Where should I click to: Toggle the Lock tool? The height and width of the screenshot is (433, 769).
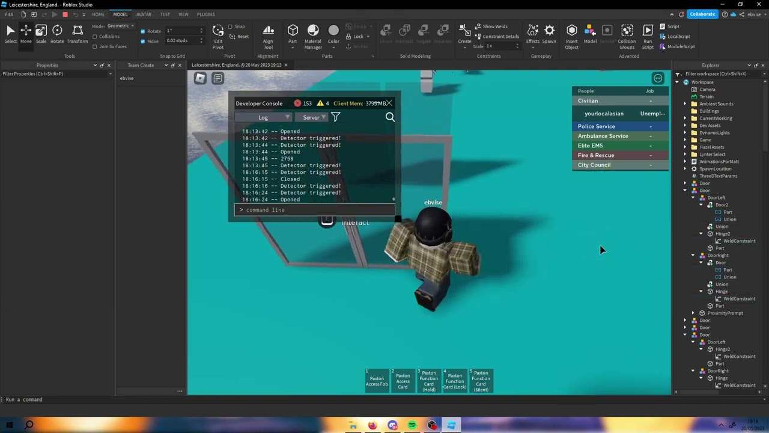359,37
